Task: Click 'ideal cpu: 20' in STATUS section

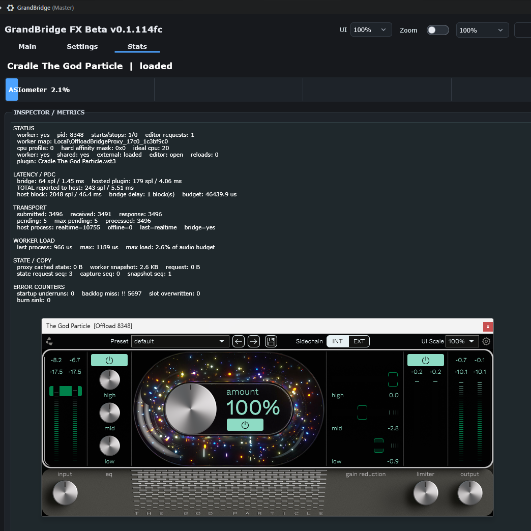Action: point(151,148)
